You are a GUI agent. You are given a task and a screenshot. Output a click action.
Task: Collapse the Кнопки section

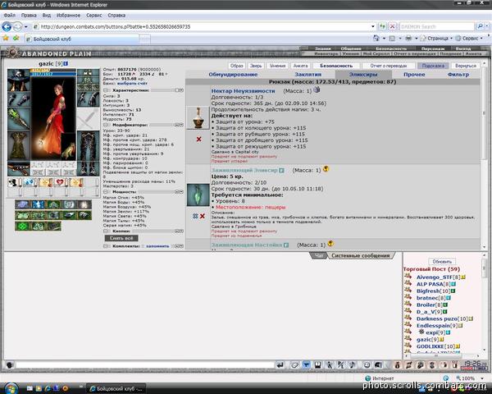click(106, 231)
